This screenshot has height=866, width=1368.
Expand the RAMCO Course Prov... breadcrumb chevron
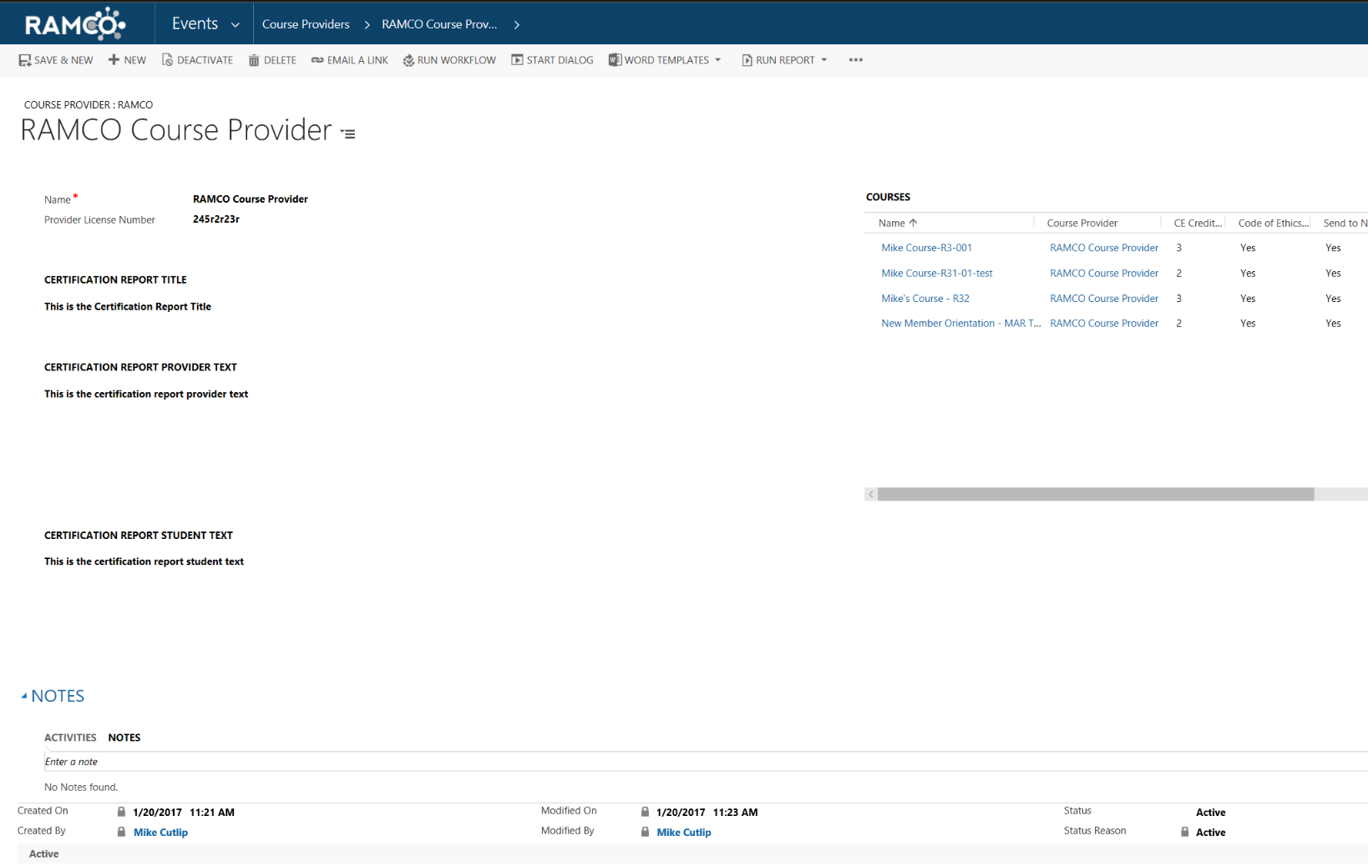pos(517,25)
